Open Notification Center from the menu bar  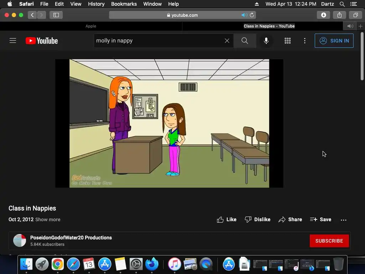pyautogui.click(x=354, y=4)
